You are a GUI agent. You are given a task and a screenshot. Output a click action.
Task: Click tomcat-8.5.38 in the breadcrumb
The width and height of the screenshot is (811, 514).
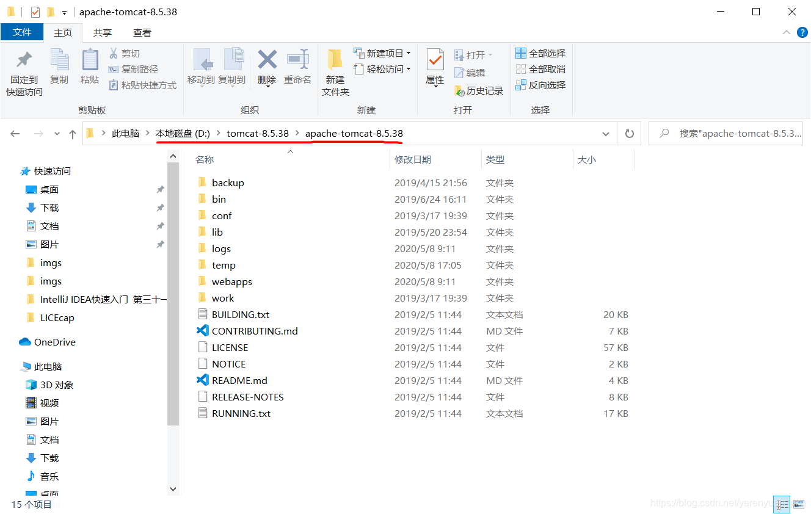(x=258, y=134)
